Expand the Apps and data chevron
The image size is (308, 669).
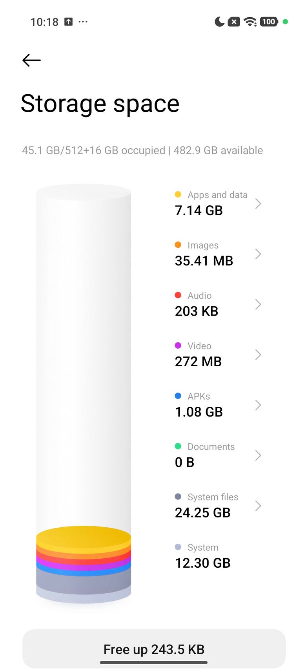pyautogui.click(x=258, y=203)
